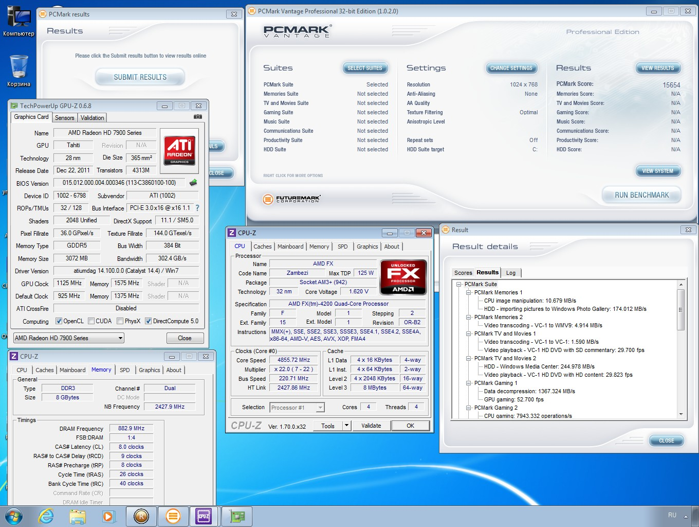Click the SUBMIT RESULTS button
This screenshot has height=527, width=699.
click(x=140, y=77)
